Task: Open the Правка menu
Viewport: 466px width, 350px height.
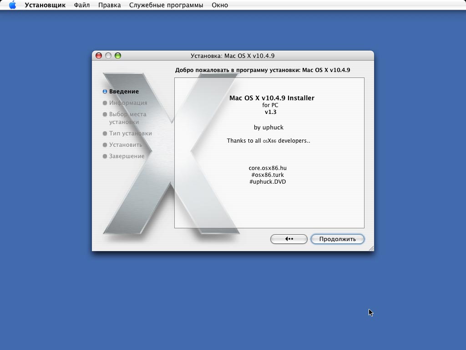Action: coord(109,5)
